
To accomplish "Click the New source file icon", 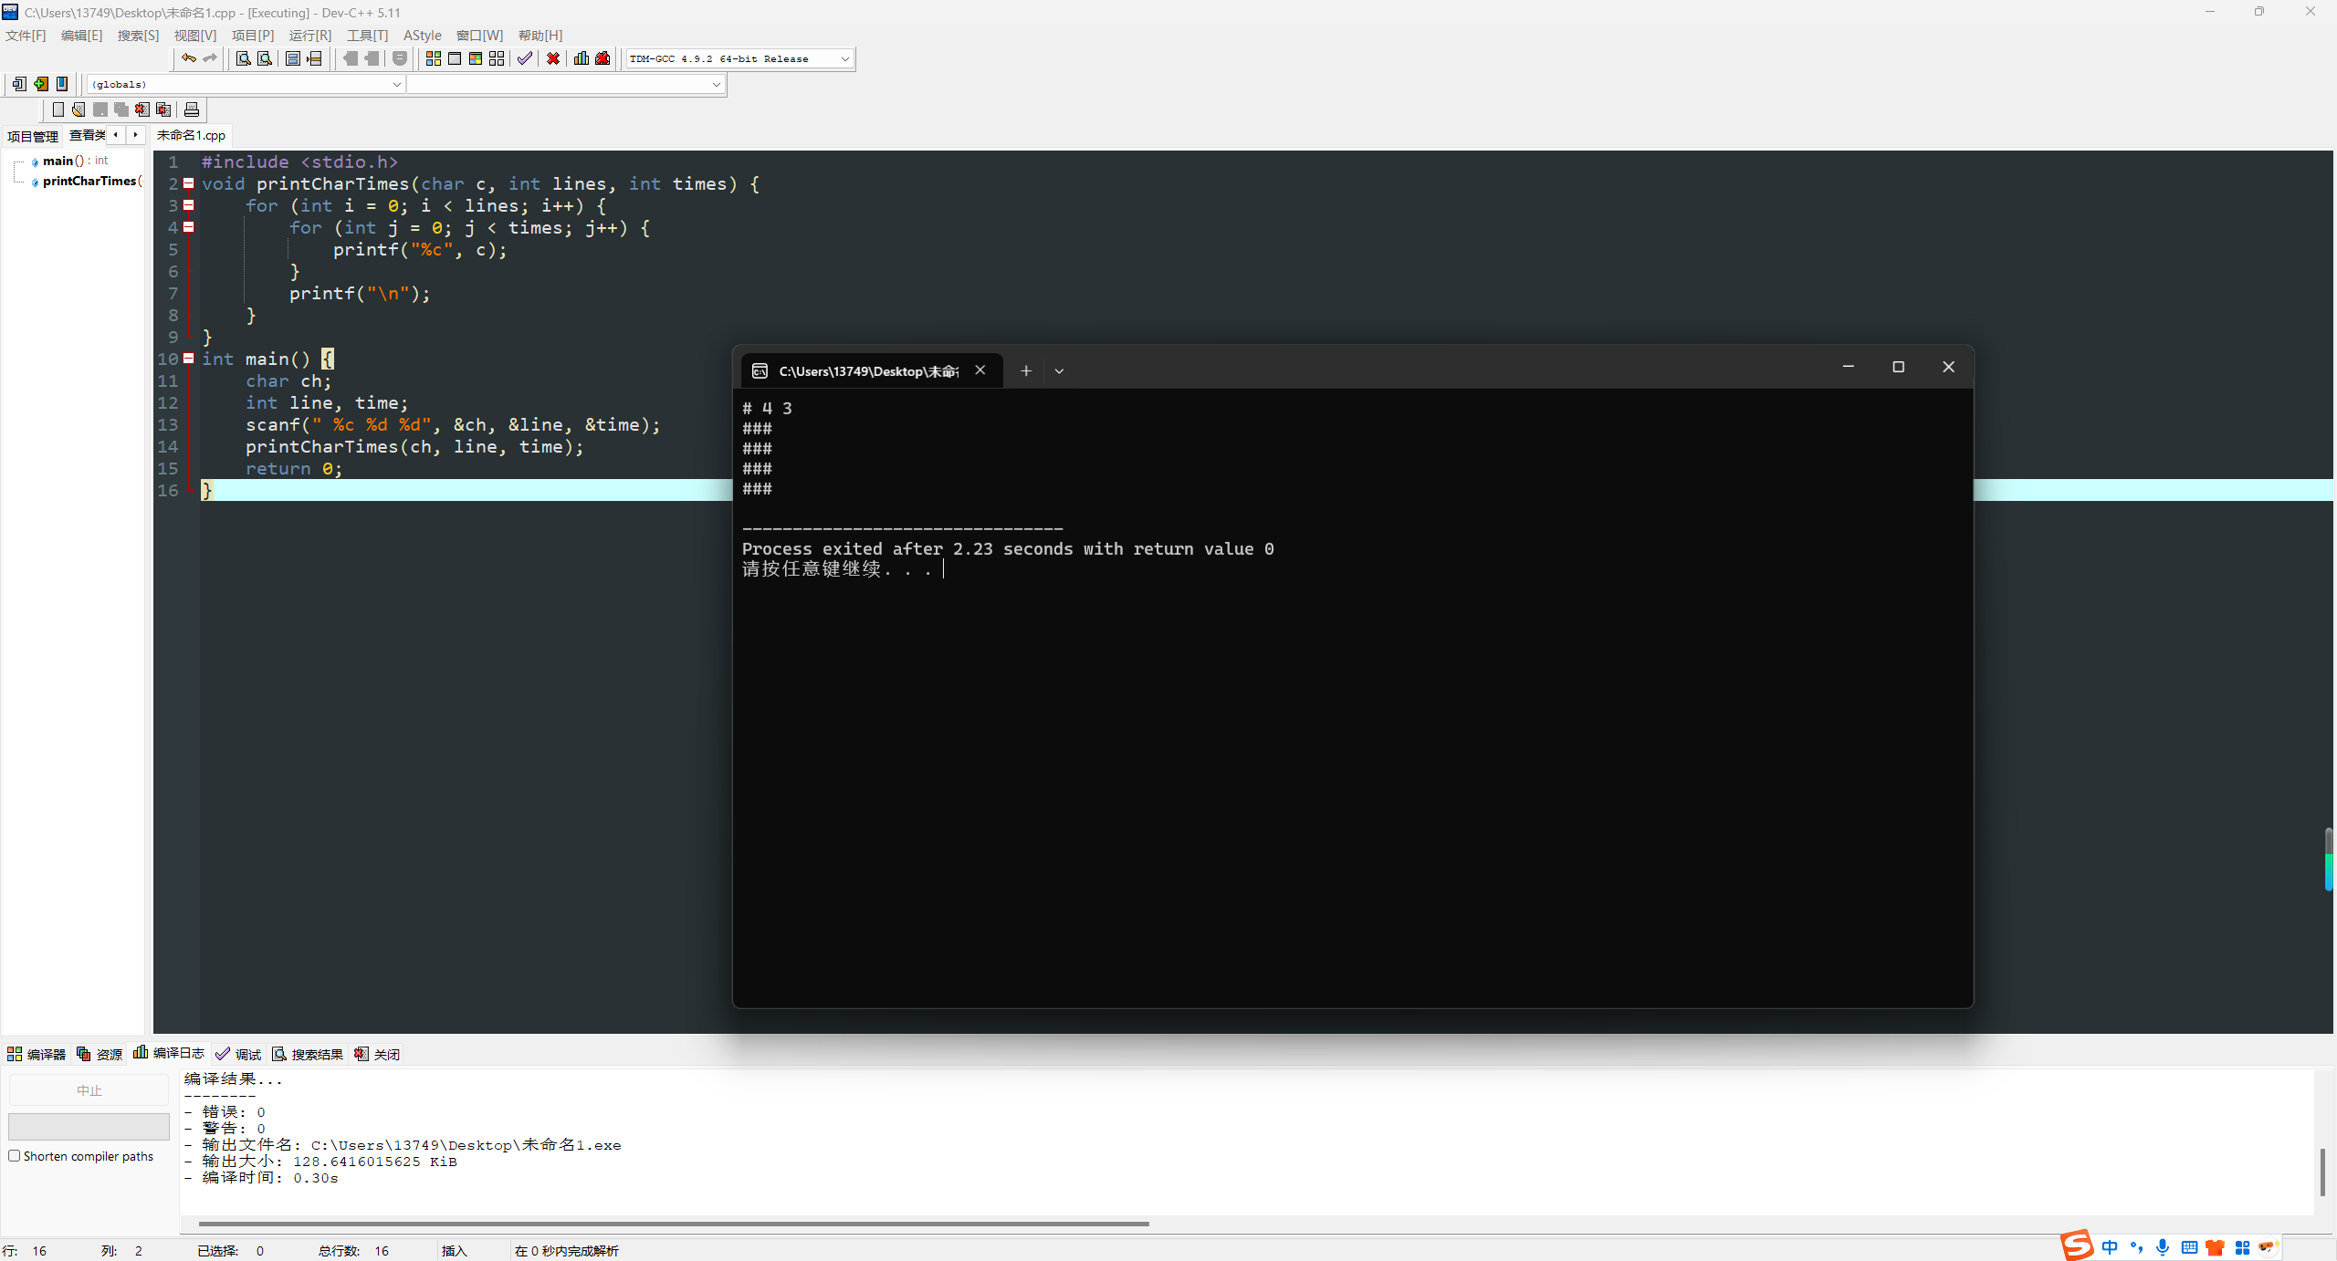I will tap(58, 109).
